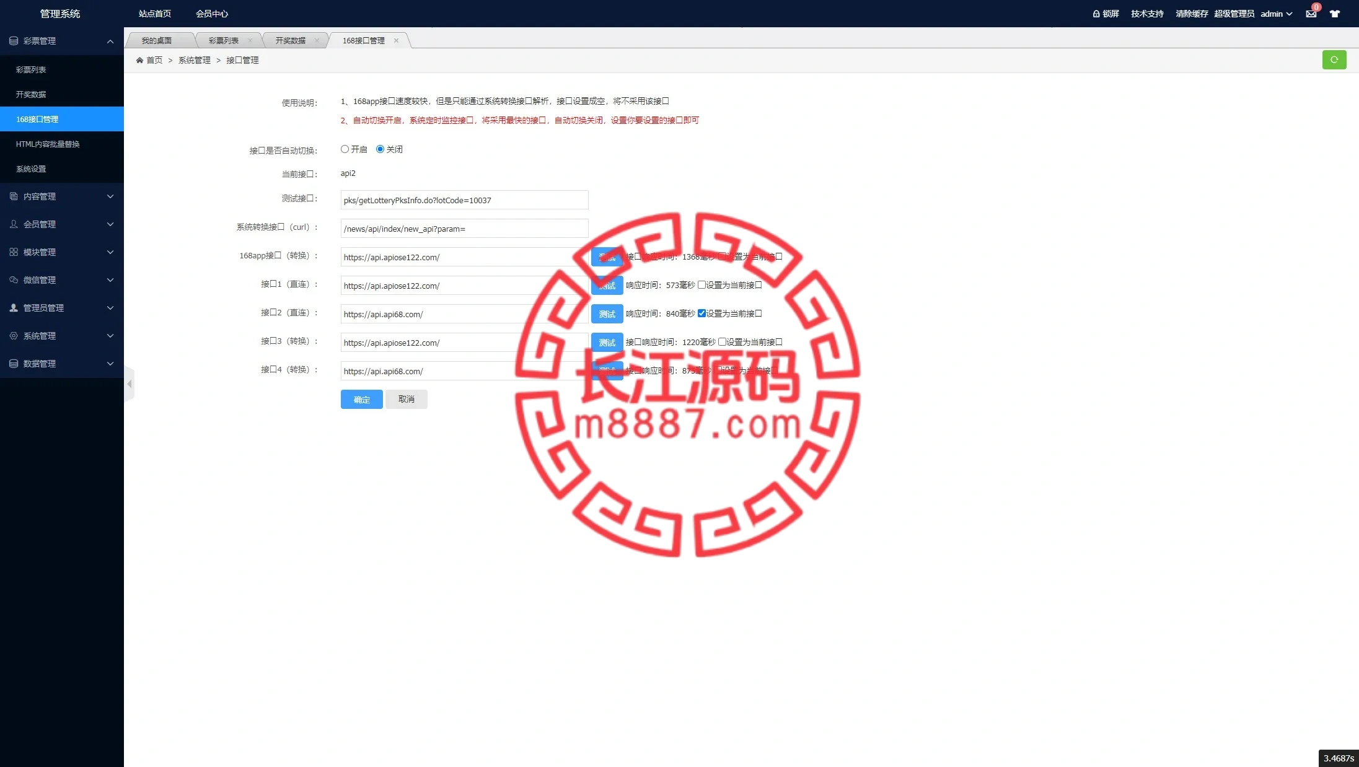Focus the 测试接口 input field
Viewport: 1359px width, 767px height.
click(x=464, y=200)
